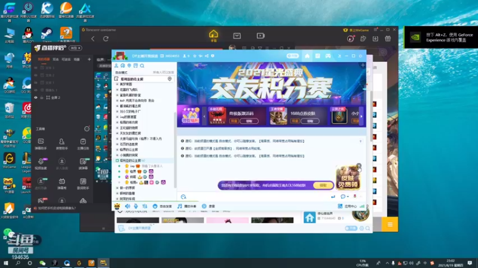The image size is (478, 268).
Task: Click the toolbox settings circle icon
Action: [x=87, y=129]
